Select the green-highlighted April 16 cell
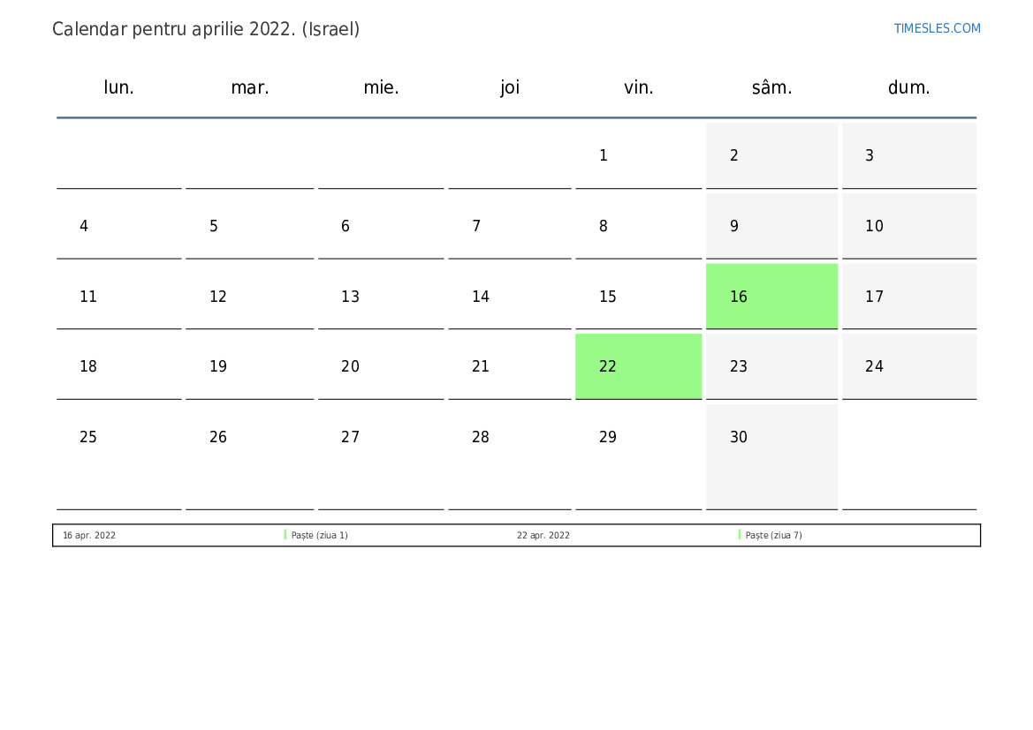This screenshot has height=730, width=1033. pyautogui.click(x=771, y=297)
